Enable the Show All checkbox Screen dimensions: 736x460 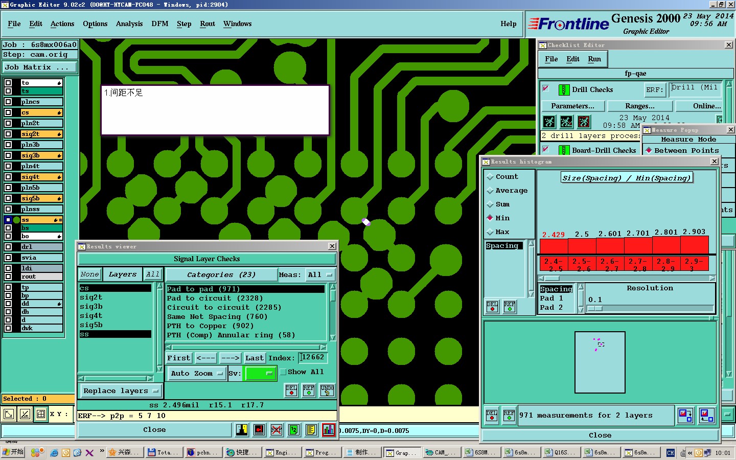[x=283, y=372]
